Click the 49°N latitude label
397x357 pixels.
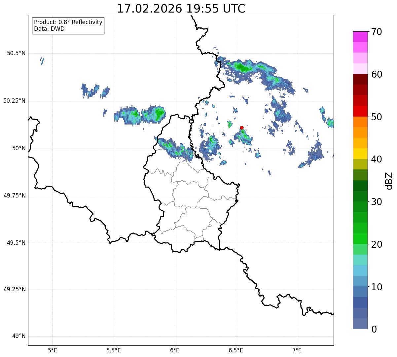tap(19, 336)
